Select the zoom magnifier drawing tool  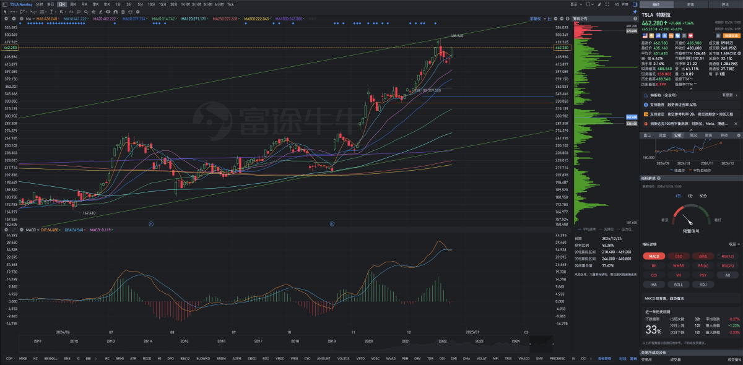coord(86,12)
